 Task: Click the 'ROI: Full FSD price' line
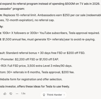pos(36,66)
